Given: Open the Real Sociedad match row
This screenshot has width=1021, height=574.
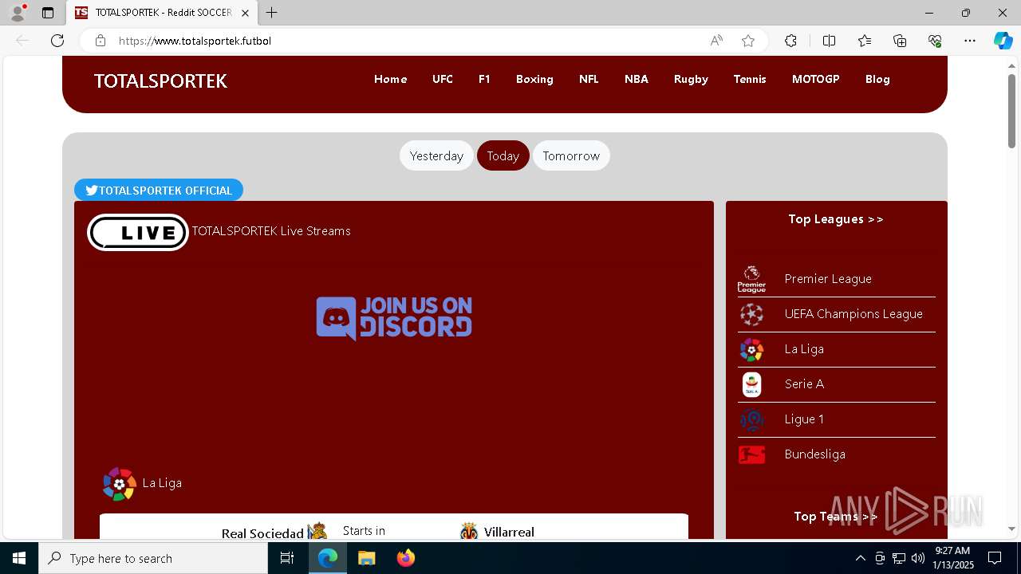Looking at the screenshot, I should coord(394,527).
